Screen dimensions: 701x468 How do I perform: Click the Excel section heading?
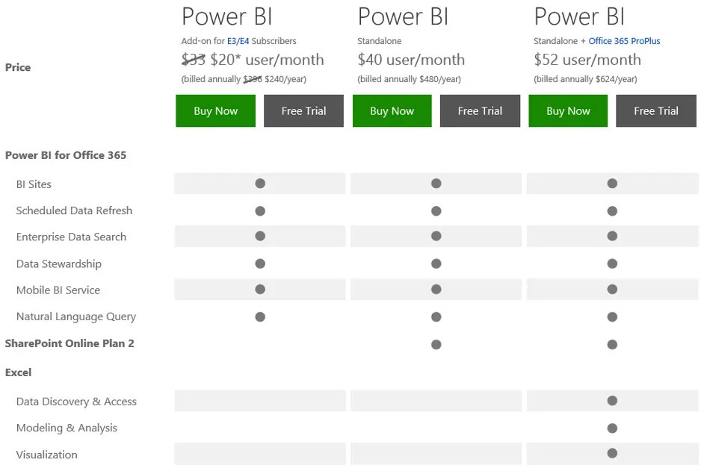click(19, 372)
